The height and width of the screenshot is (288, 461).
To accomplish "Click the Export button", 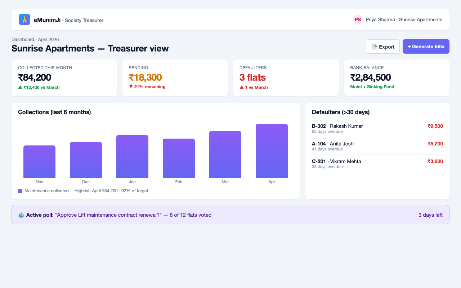I will pyautogui.click(x=383, y=46).
